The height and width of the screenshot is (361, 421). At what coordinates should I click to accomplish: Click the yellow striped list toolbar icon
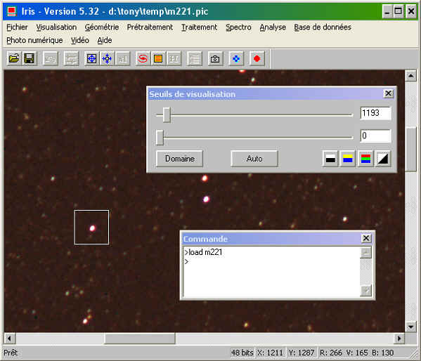click(158, 58)
